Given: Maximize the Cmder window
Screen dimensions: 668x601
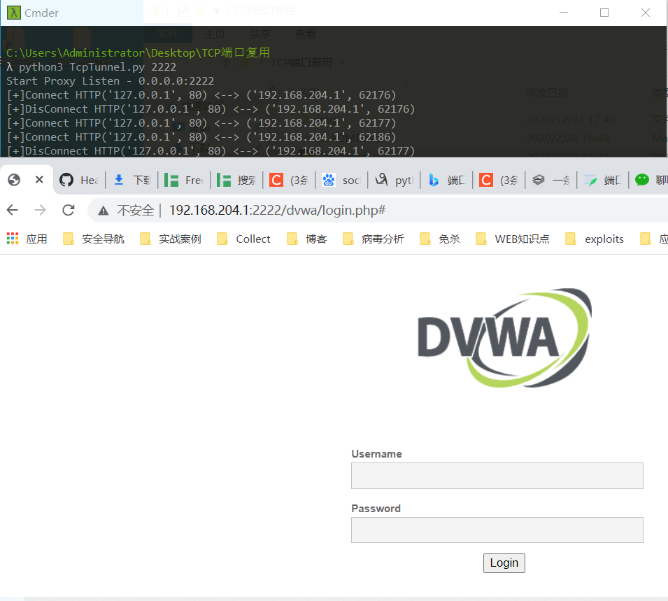Looking at the screenshot, I should tap(604, 13).
